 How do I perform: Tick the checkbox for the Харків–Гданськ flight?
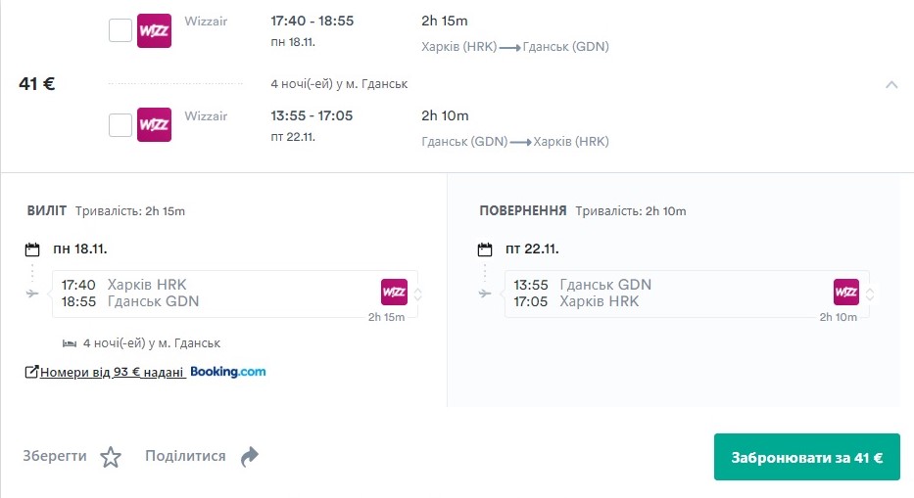(x=120, y=30)
